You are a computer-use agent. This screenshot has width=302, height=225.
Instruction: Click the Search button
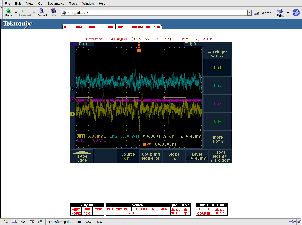(x=263, y=13)
